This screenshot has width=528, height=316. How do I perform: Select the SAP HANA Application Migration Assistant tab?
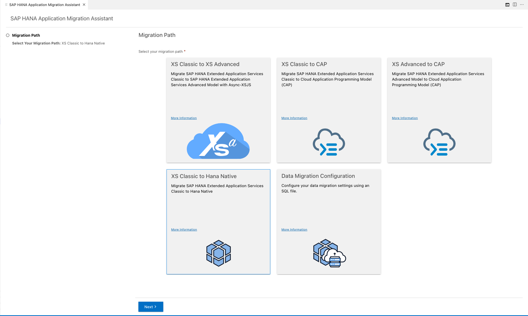[x=45, y=5]
